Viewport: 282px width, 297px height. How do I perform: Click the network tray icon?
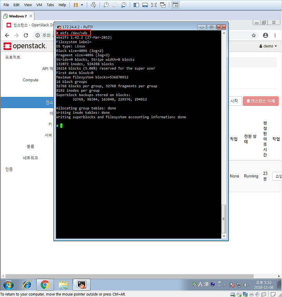click(x=239, y=285)
